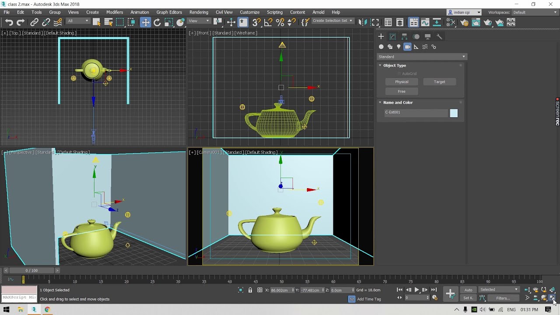Image resolution: width=560 pixels, height=315 pixels.
Task: Select the Helpers category icon
Action: pyautogui.click(x=416, y=47)
